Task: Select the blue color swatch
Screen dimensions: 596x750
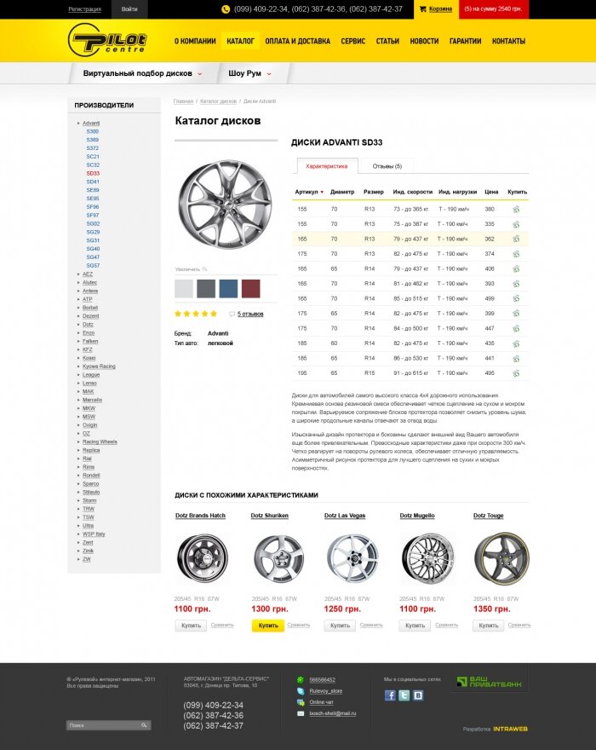Action: pyautogui.click(x=228, y=289)
